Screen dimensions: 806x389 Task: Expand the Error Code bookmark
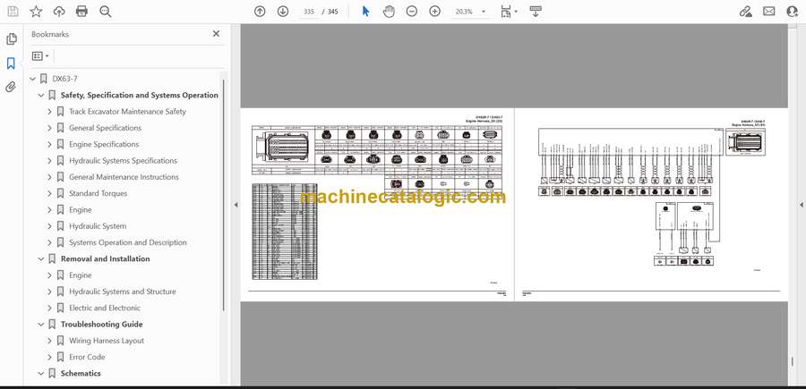point(49,357)
